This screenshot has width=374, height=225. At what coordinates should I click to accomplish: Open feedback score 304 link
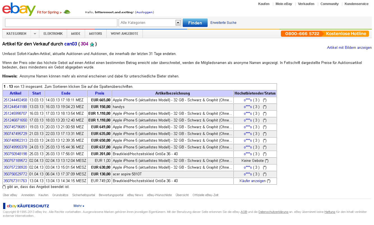(x=84, y=44)
